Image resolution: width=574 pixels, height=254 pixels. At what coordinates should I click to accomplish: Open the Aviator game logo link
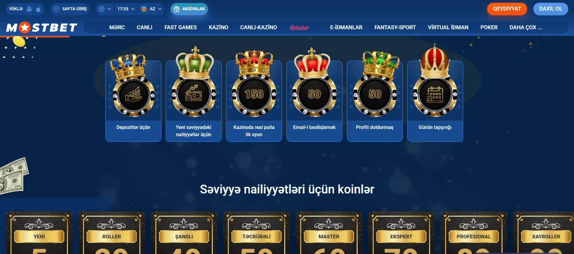pos(299,28)
